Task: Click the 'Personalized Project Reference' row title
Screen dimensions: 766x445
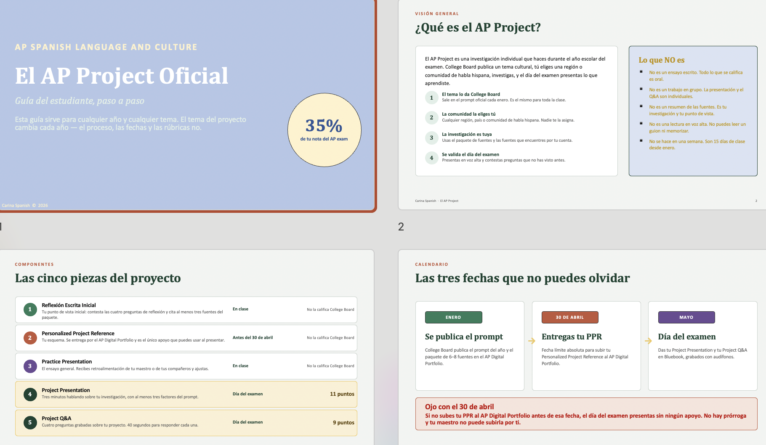Action: [78, 334]
